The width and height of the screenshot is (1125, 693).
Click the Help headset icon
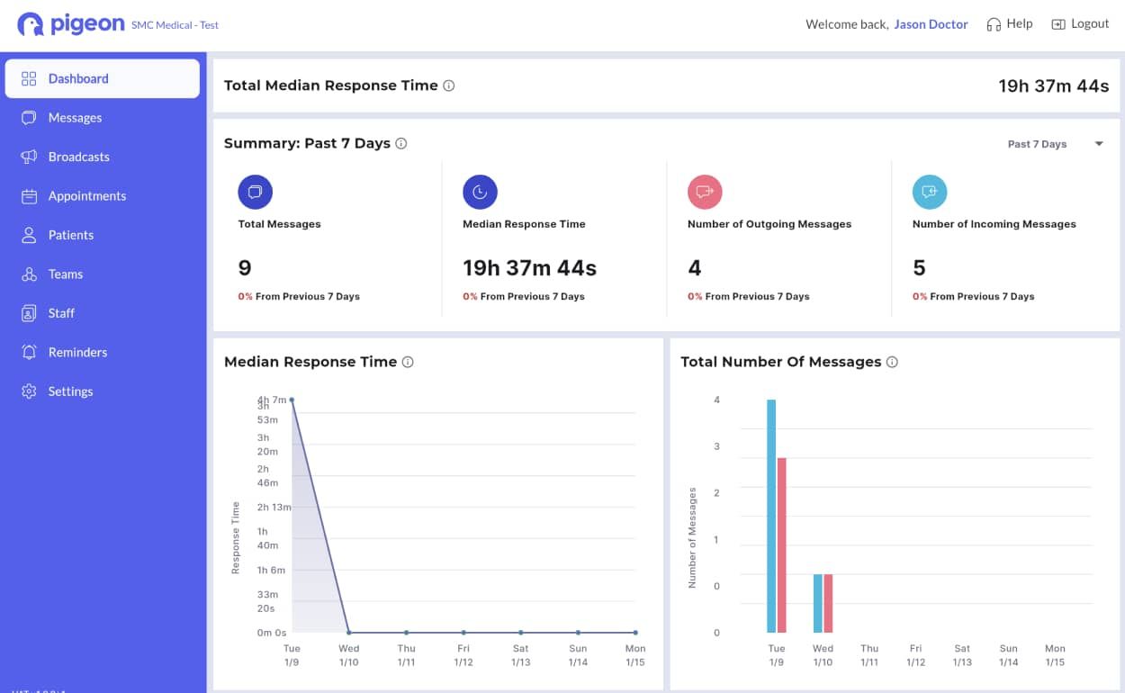[x=992, y=23]
